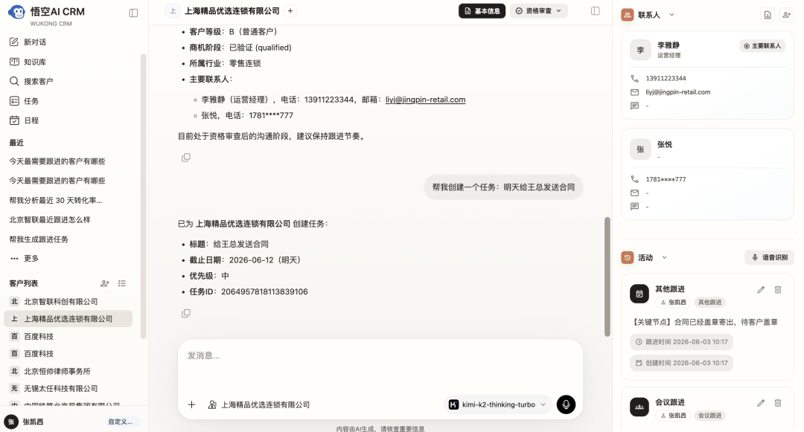Open kimi-k2-thinking-turbo model dropdown
This screenshot has height=432, width=804.
(497, 405)
